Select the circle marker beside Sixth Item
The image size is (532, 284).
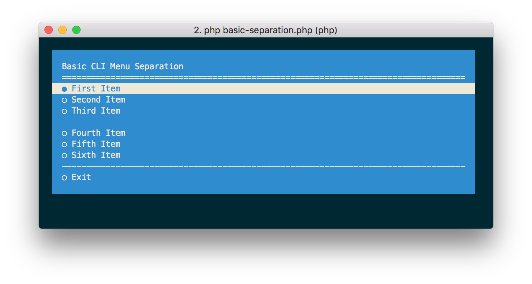point(64,156)
